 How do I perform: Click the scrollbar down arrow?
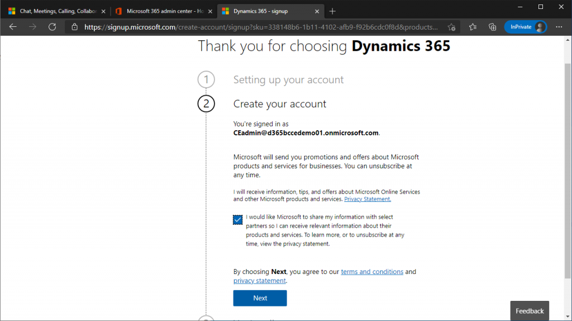[568, 317]
